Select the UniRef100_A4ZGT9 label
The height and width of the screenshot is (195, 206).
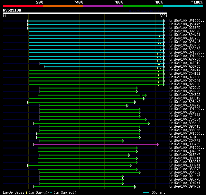coord(185,63)
